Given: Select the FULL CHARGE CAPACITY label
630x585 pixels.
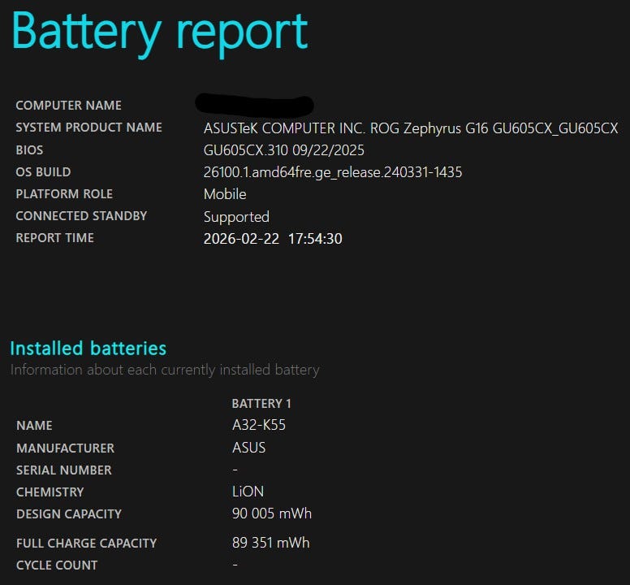Looking at the screenshot, I should click(x=87, y=544).
